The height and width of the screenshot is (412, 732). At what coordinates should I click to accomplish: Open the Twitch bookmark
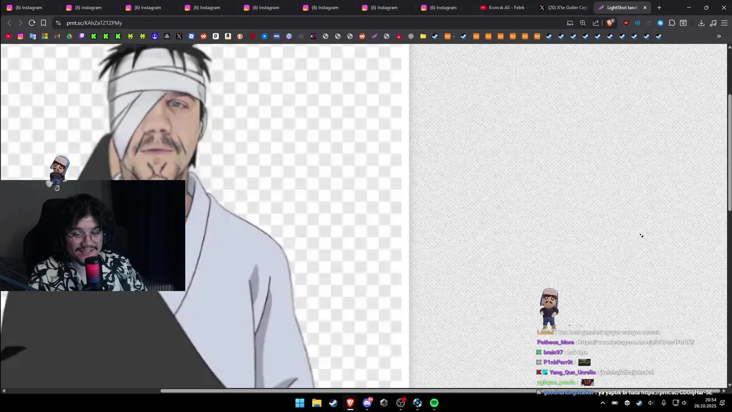[82, 36]
